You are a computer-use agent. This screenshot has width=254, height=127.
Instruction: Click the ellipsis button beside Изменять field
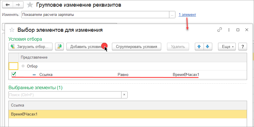172,15
